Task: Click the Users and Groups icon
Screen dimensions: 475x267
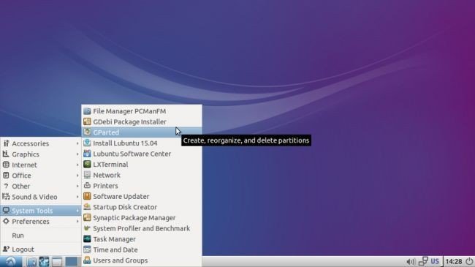Action: pos(87,260)
